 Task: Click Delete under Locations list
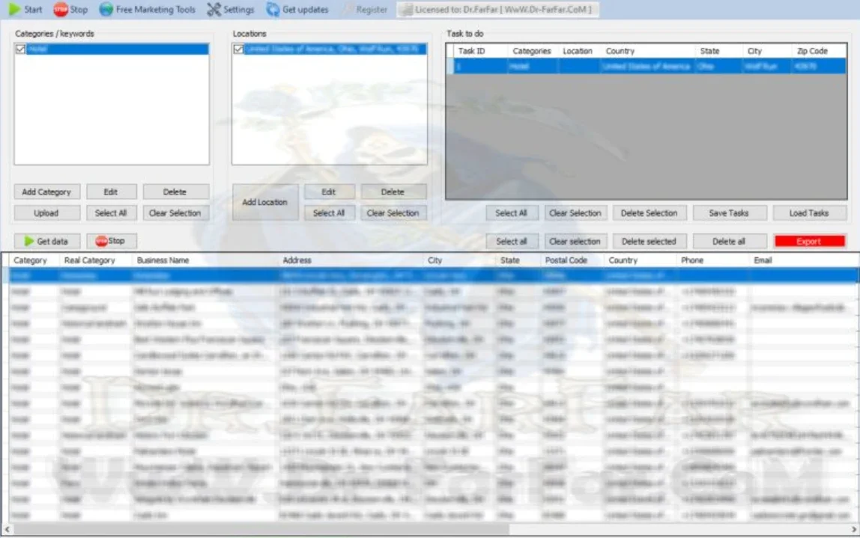(393, 192)
